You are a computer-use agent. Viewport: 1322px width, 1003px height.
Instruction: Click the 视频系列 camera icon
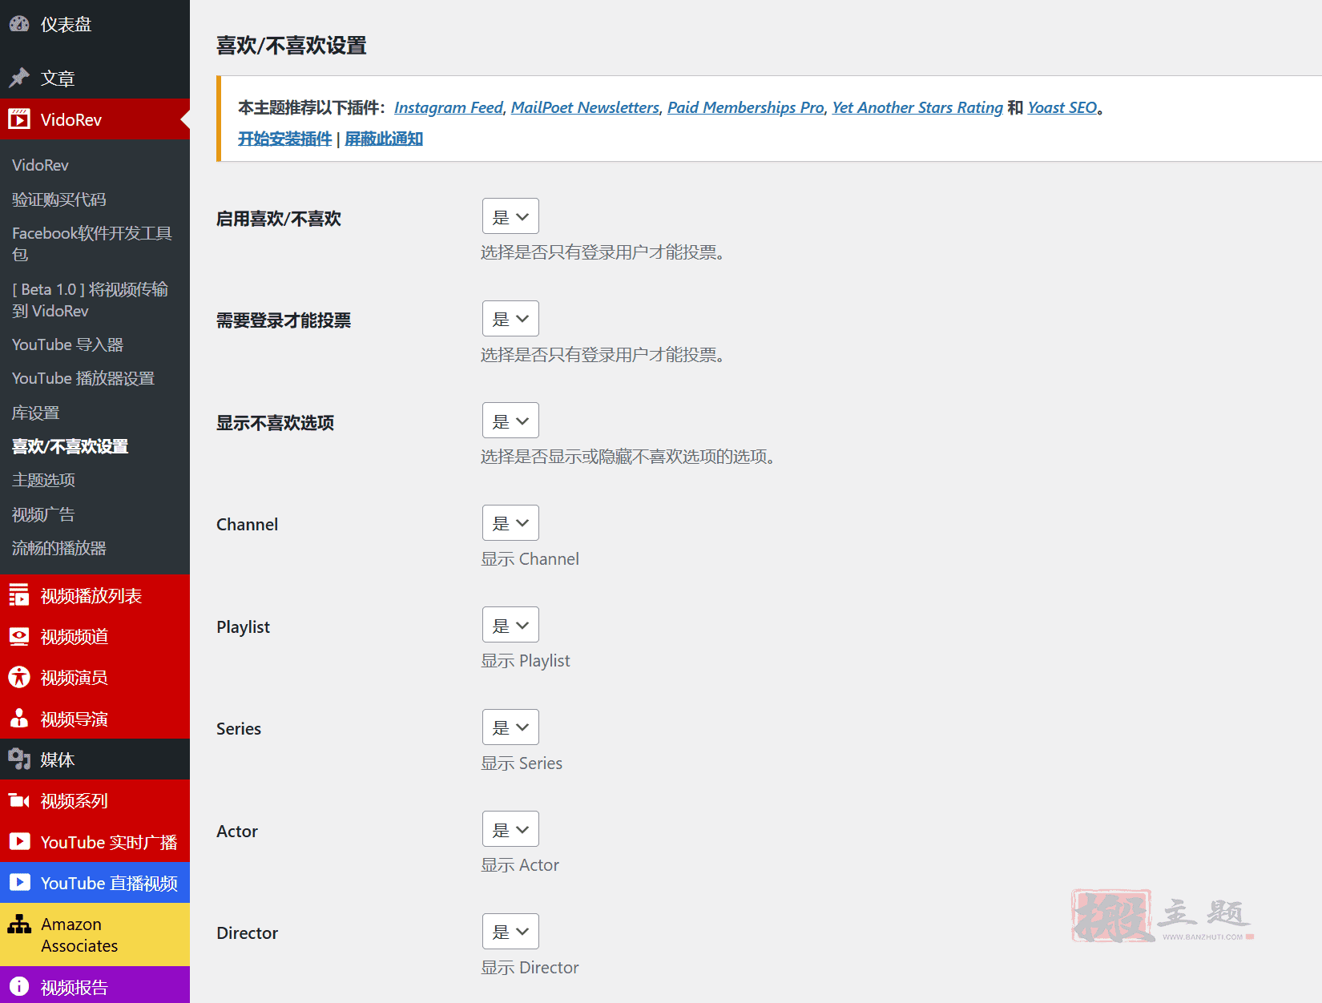coord(19,800)
